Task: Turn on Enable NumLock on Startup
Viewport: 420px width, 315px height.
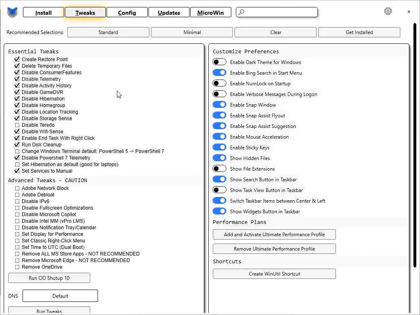Action: point(219,84)
